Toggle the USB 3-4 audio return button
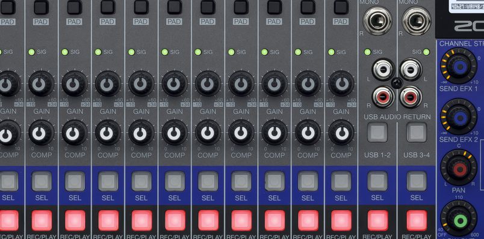This screenshot has width=484, height=239. click(x=417, y=133)
